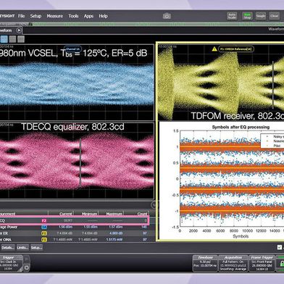Viewport: 284px width, 284px height.
Task: Click the play arrow beside the Waveform tab
Action: pyautogui.click(x=19, y=30)
